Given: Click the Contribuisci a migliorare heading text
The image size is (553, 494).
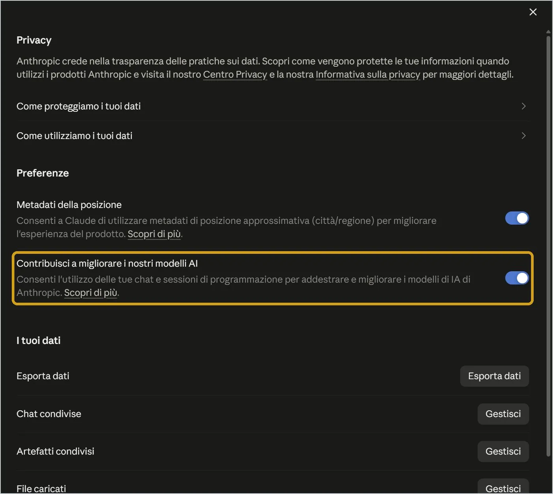Looking at the screenshot, I should [x=107, y=263].
